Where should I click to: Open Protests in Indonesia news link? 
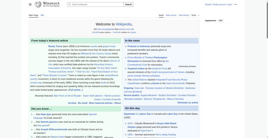click(x=139, y=46)
